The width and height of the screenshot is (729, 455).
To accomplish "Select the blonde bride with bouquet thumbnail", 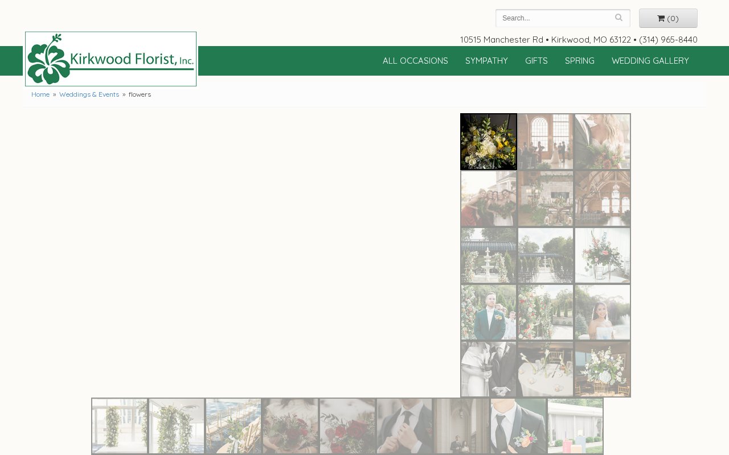I will pos(603,142).
